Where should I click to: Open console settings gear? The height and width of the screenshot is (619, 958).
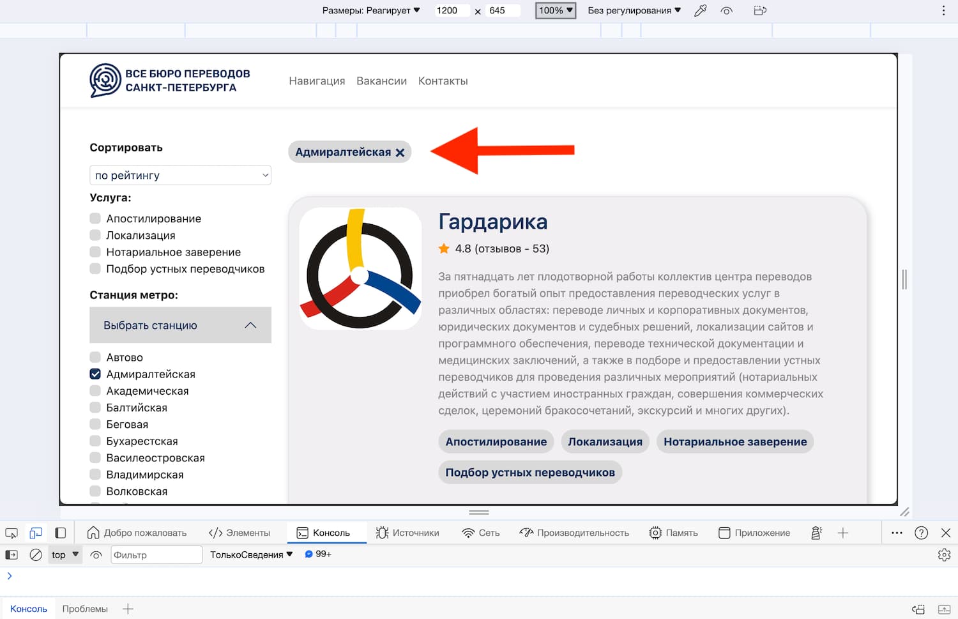pos(945,555)
